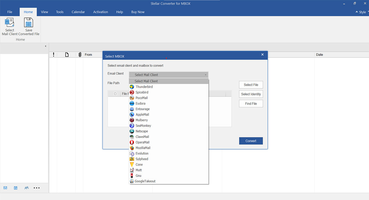Viewport: 369px width, 200px height.
Task: Open the Activation ribbon tab
Action: [100, 12]
